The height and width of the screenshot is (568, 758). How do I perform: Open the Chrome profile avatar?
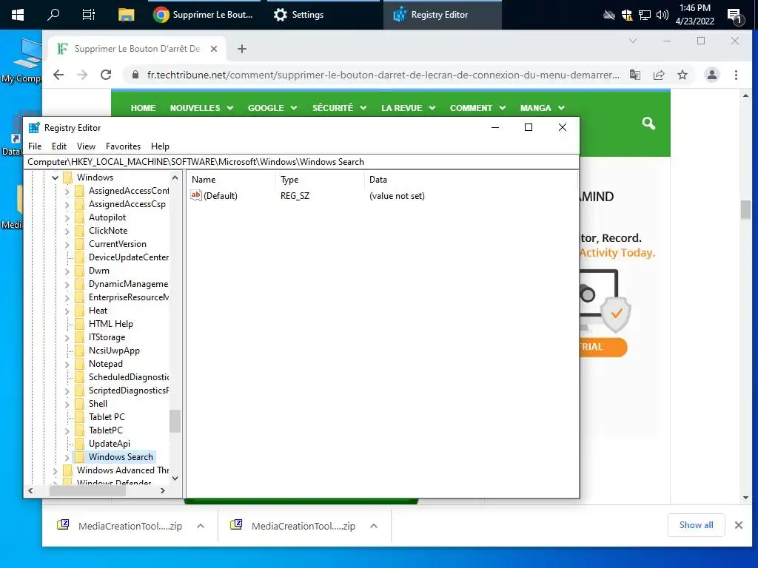click(711, 75)
